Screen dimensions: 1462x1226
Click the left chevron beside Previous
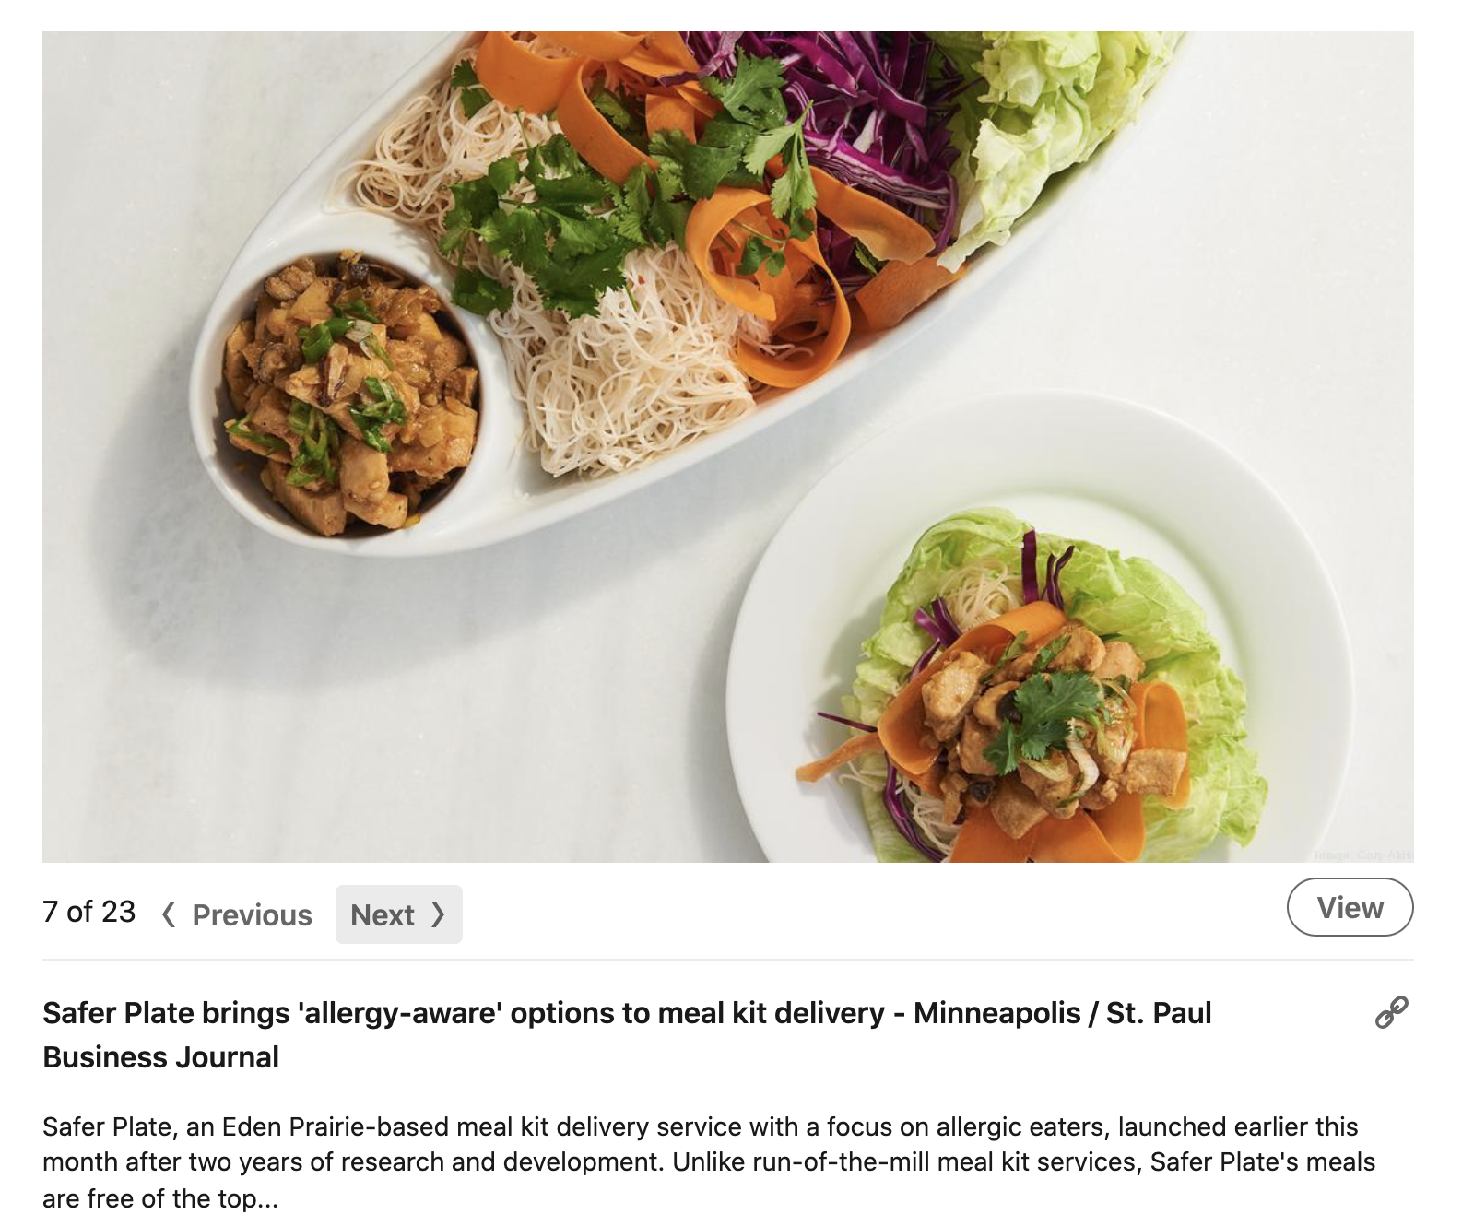click(x=168, y=914)
